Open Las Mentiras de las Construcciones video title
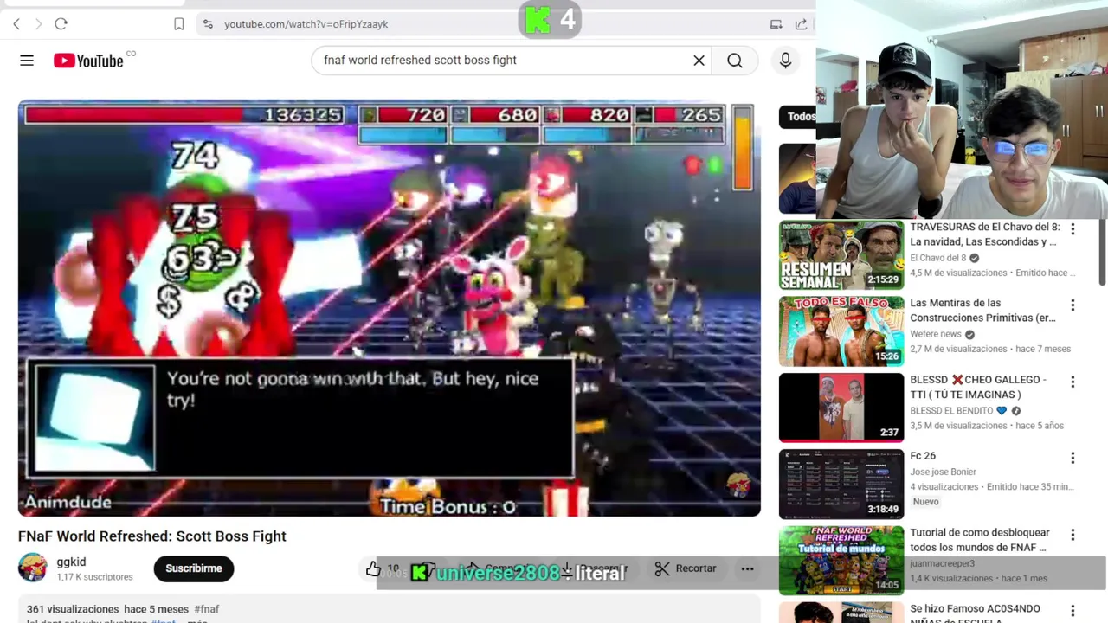Image resolution: width=1108 pixels, height=623 pixels. click(x=982, y=310)
